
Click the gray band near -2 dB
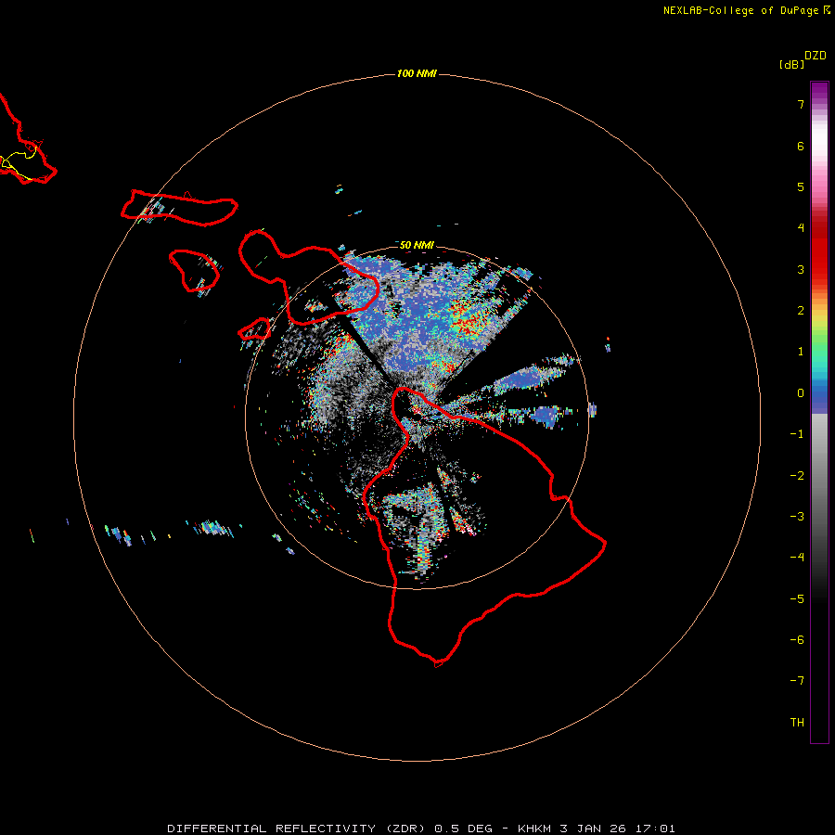819,476
